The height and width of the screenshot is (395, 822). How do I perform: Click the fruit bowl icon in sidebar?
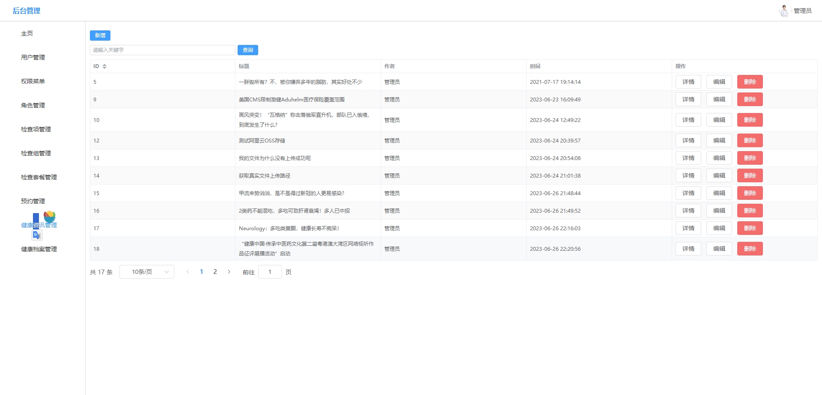pyautogui.click(x=50, y=216)
